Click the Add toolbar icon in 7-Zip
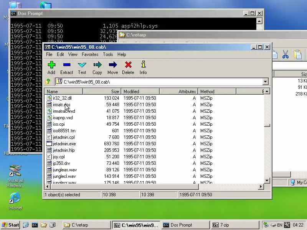The height and width of the screenshot is (230, 307). coord(51,65)
